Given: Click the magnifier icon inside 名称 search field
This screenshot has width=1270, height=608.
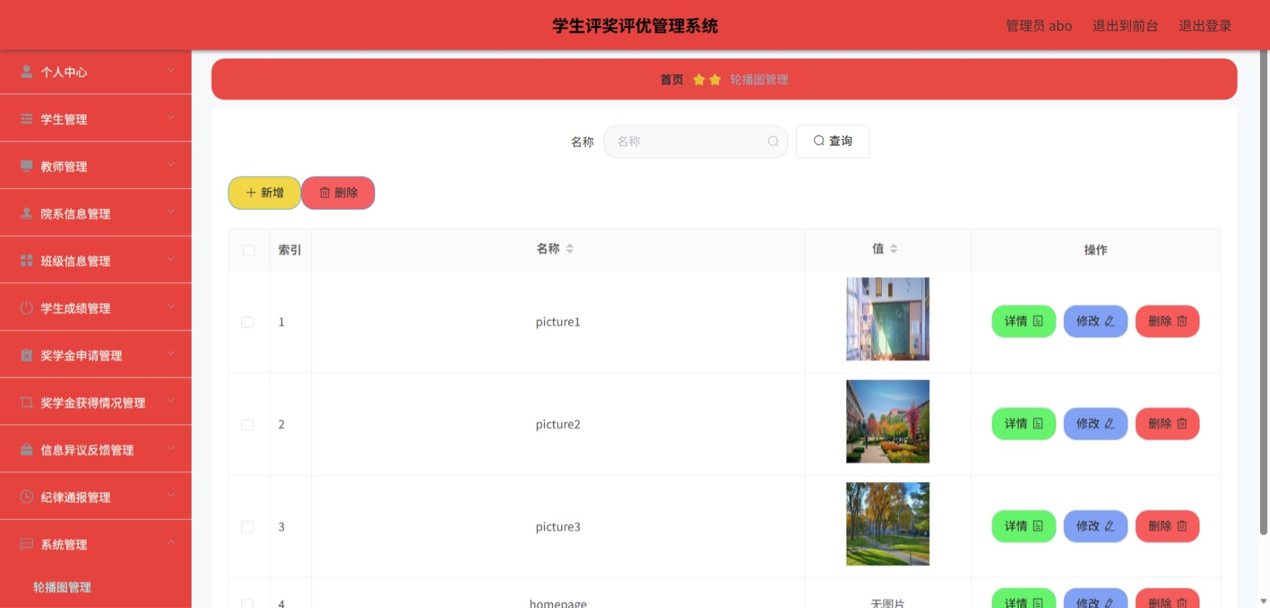Looking at the screenshot, I should [x=773, y=141].
